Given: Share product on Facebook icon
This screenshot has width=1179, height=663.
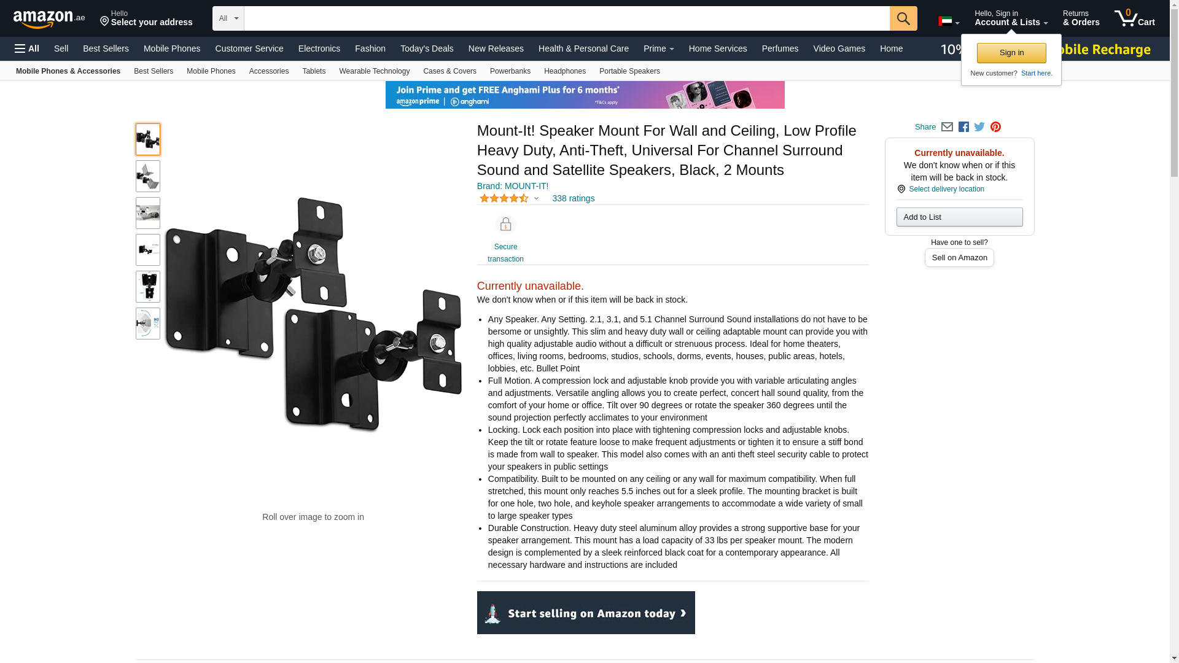Looking at the screenshot, I should tap(963, 127).
